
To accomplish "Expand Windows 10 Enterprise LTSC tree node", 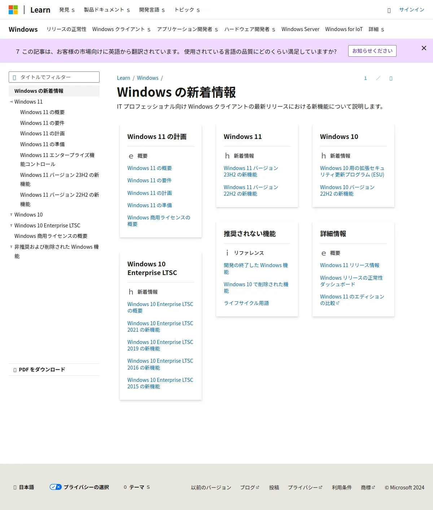I will 11,226.
